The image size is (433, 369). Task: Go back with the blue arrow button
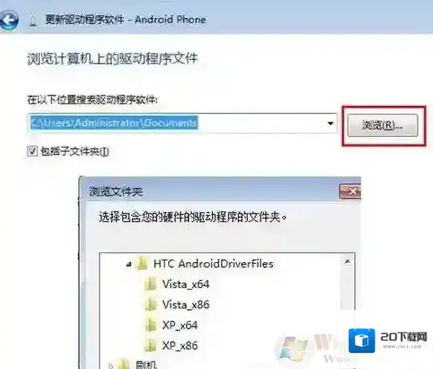(9, 20)
